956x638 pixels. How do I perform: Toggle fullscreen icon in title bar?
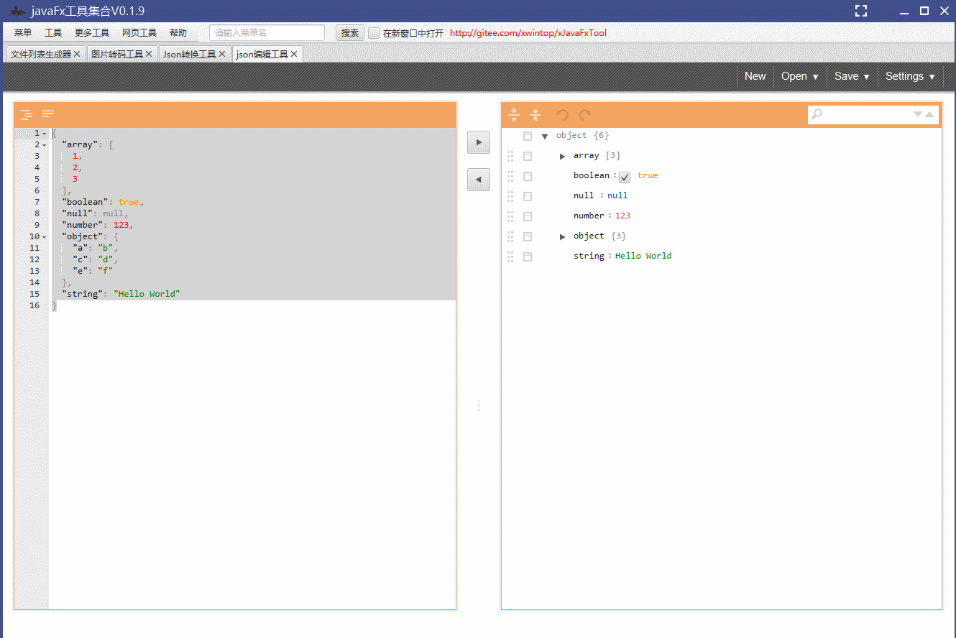[x=861, y=11]
